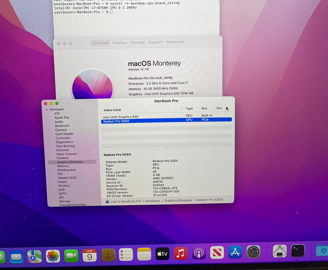The width and height of the screenshot is (328, 270).
Task: Select Apple Pay in sidebar
Action: [62, 118]
